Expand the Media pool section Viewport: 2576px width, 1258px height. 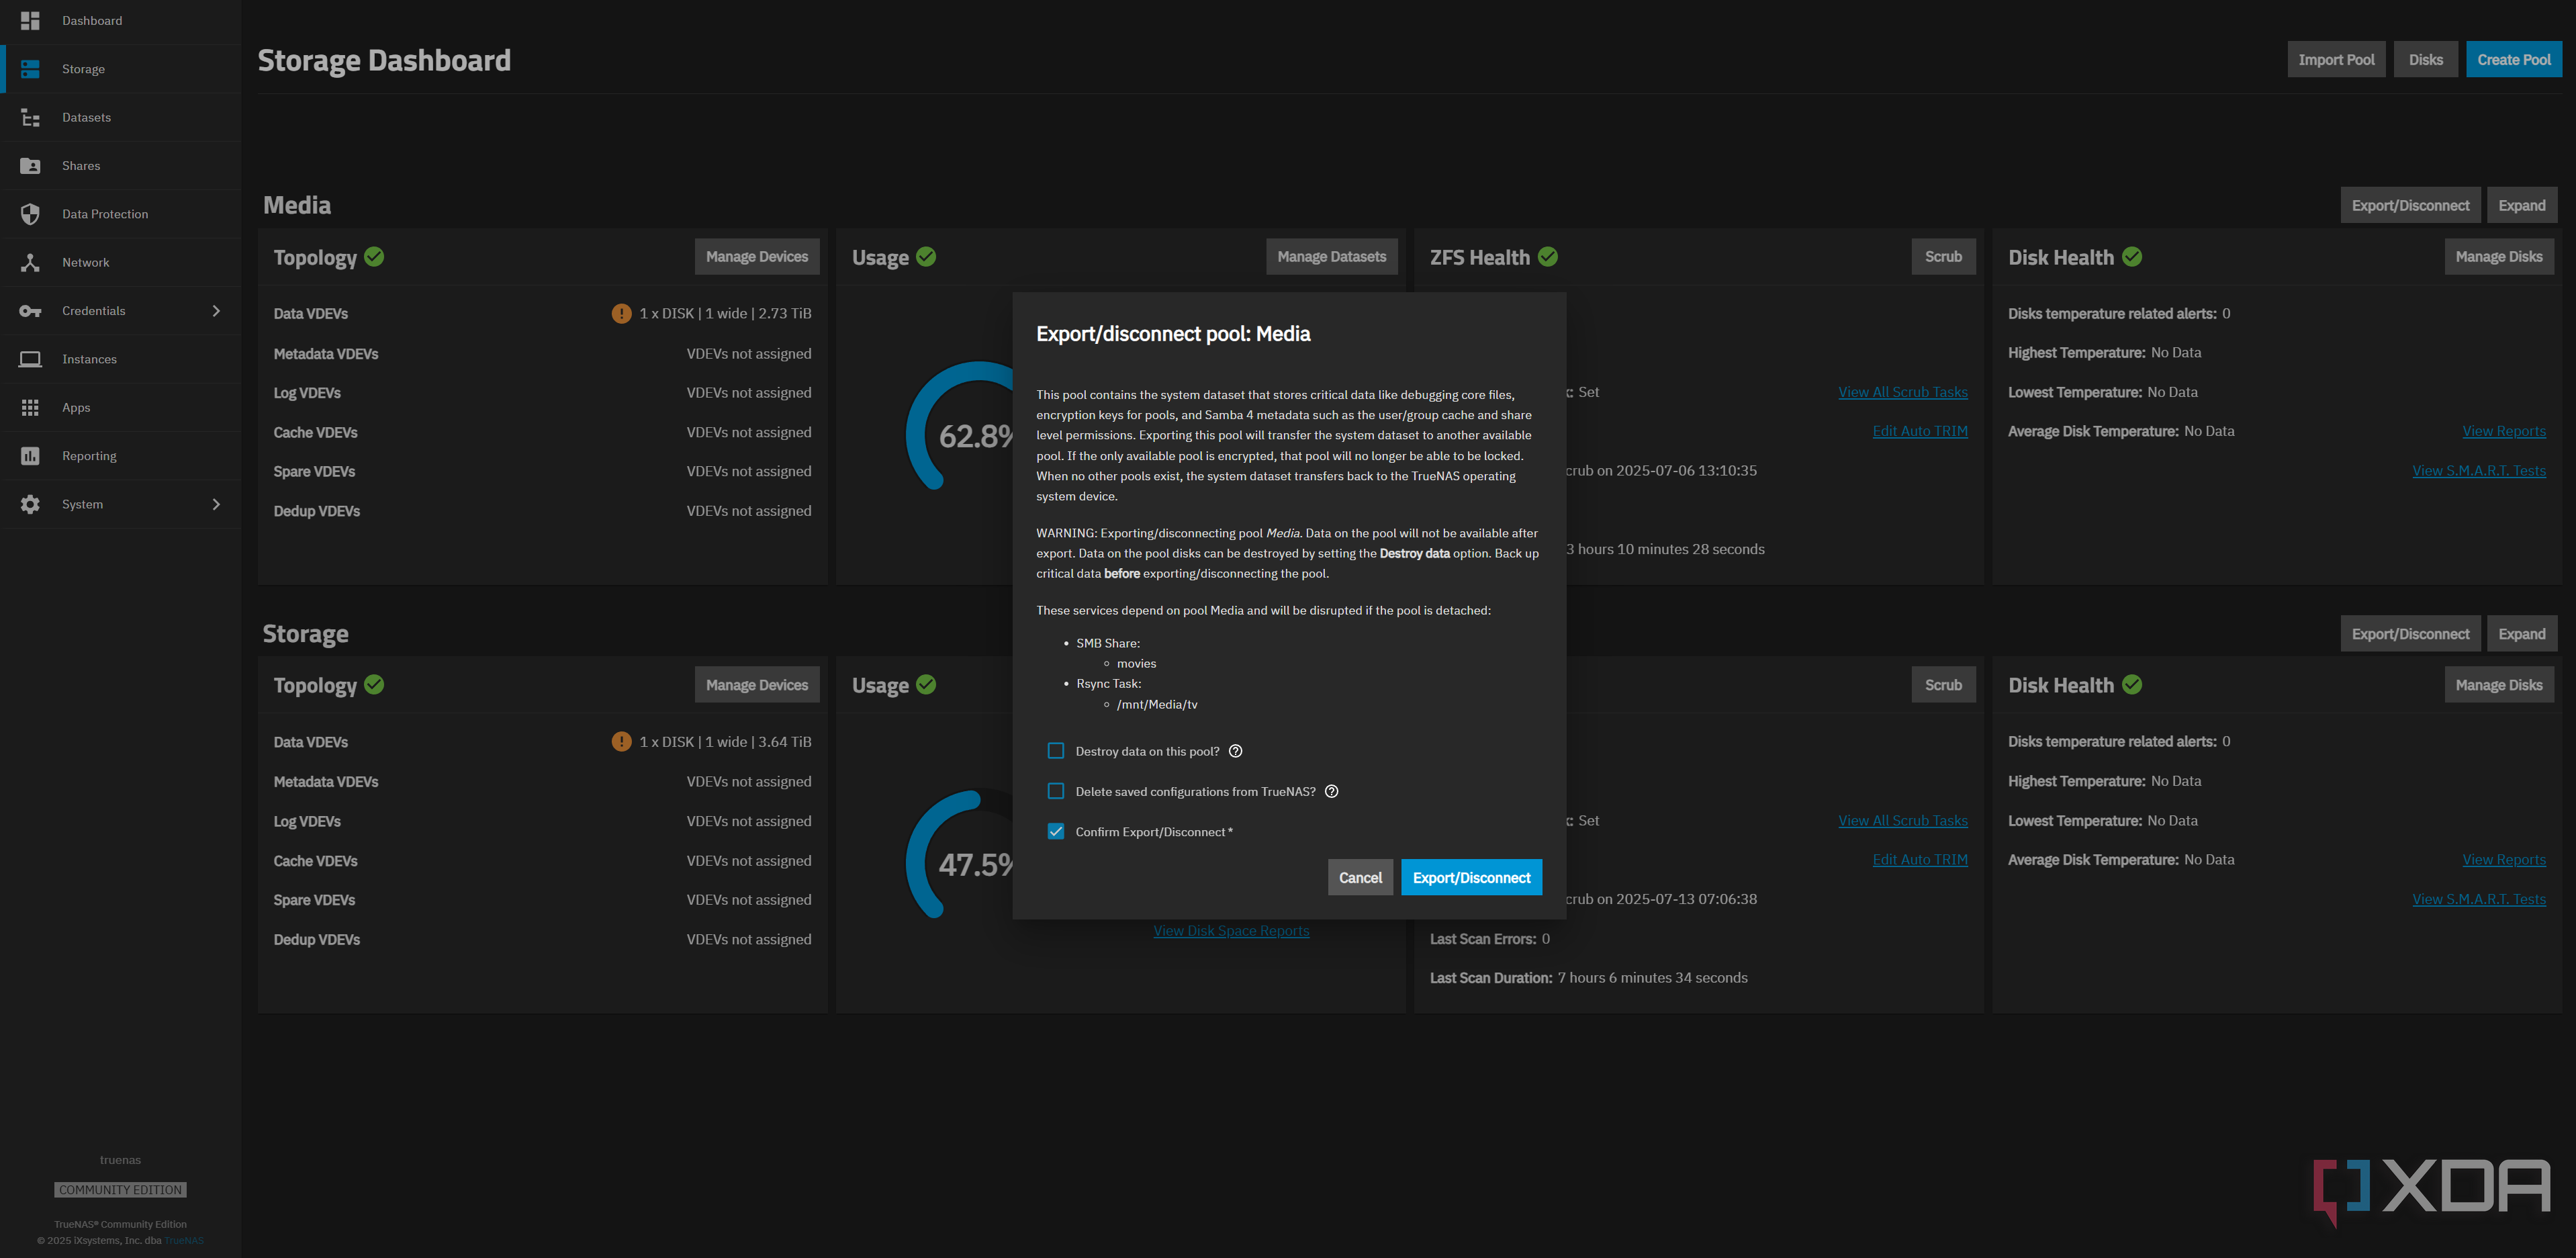coord(2521,205)
